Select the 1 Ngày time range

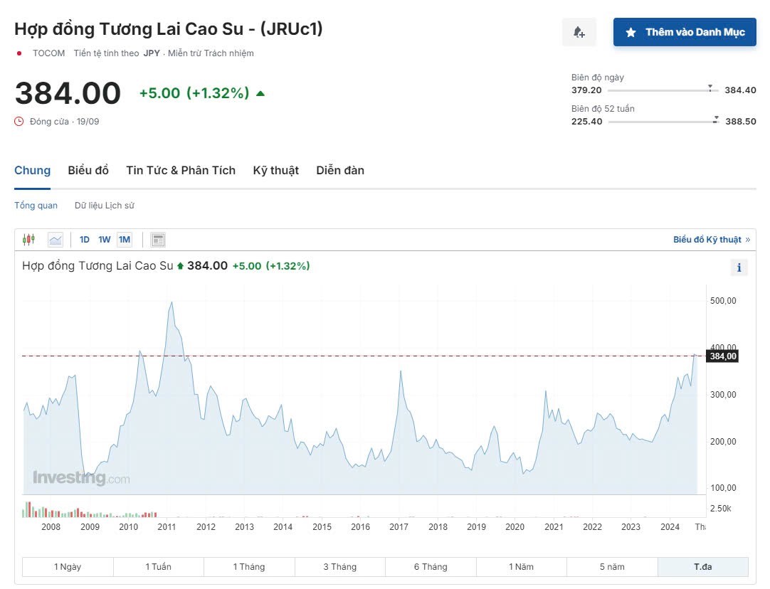pos(68,567)
